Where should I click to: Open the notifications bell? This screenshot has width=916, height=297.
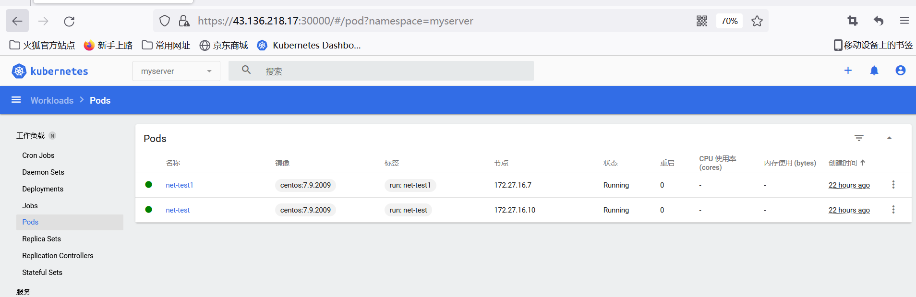(x=874, y=71)
